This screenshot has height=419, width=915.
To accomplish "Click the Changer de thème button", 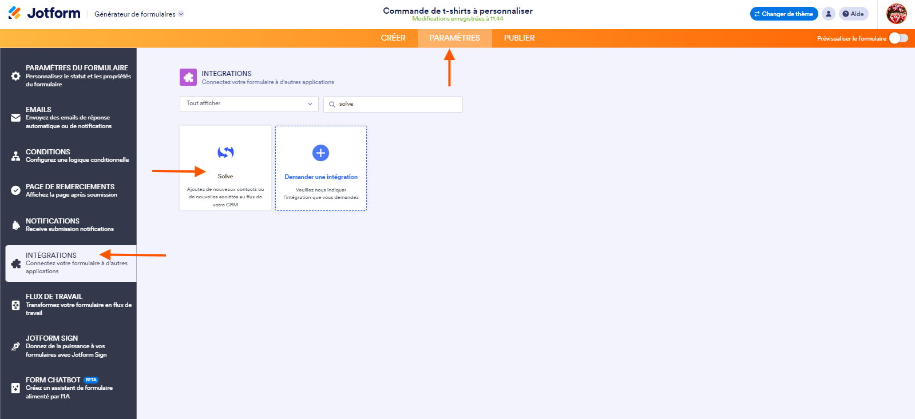I will pyautogui.click(x=784, y=14).
